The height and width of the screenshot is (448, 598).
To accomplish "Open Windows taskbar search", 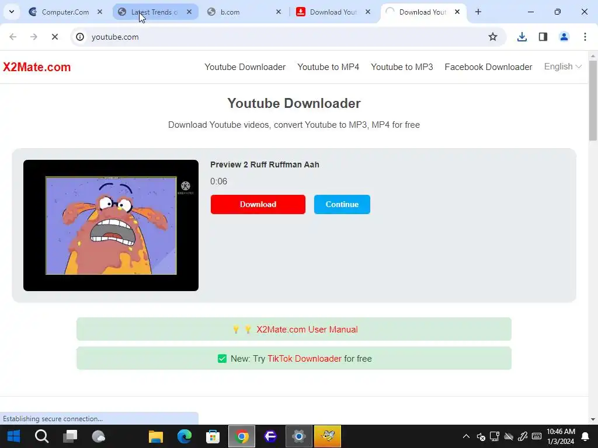I will click(x=41, y=436).
